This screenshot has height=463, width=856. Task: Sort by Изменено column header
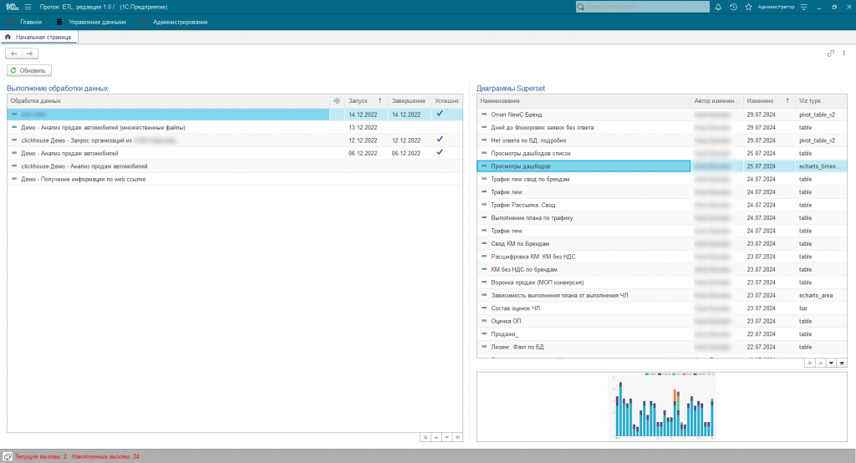tap(769, 101)
